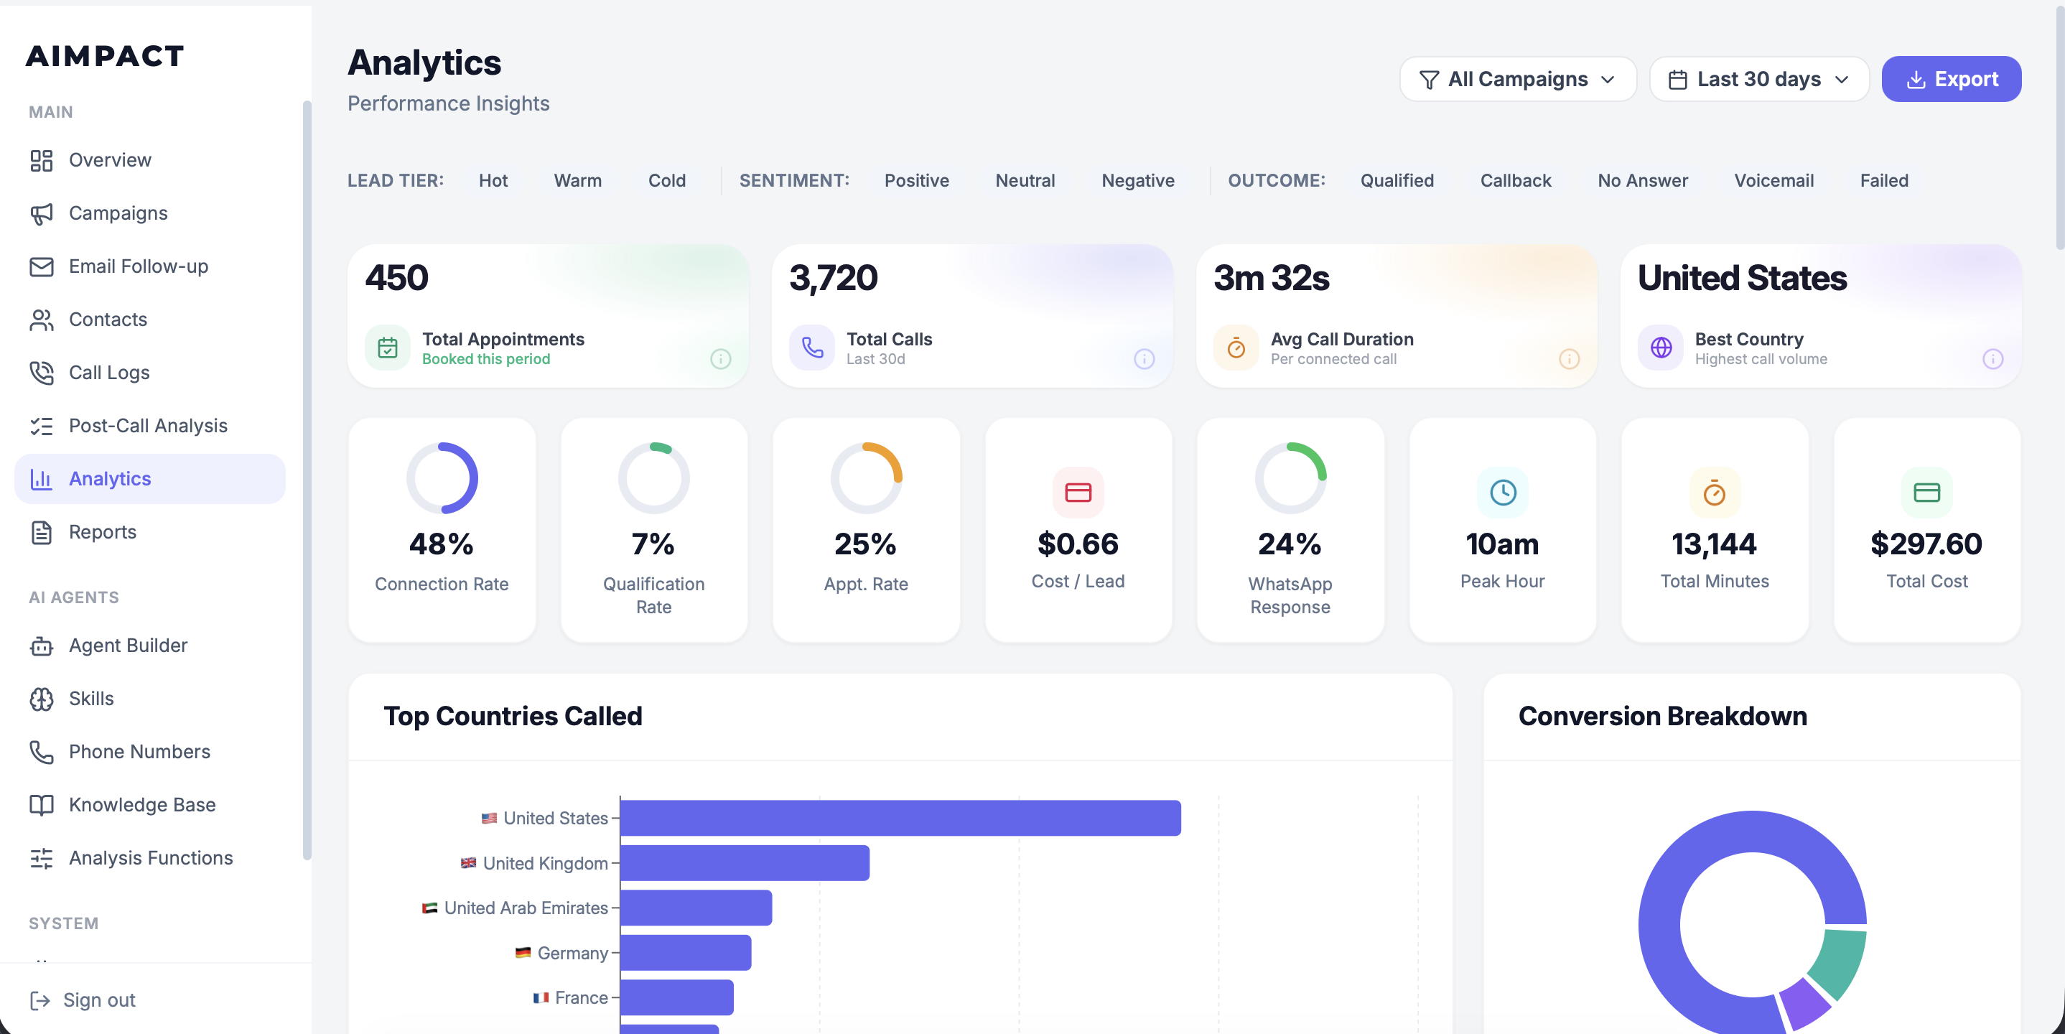Open Post-Call Analysis section

click(150, 426)
